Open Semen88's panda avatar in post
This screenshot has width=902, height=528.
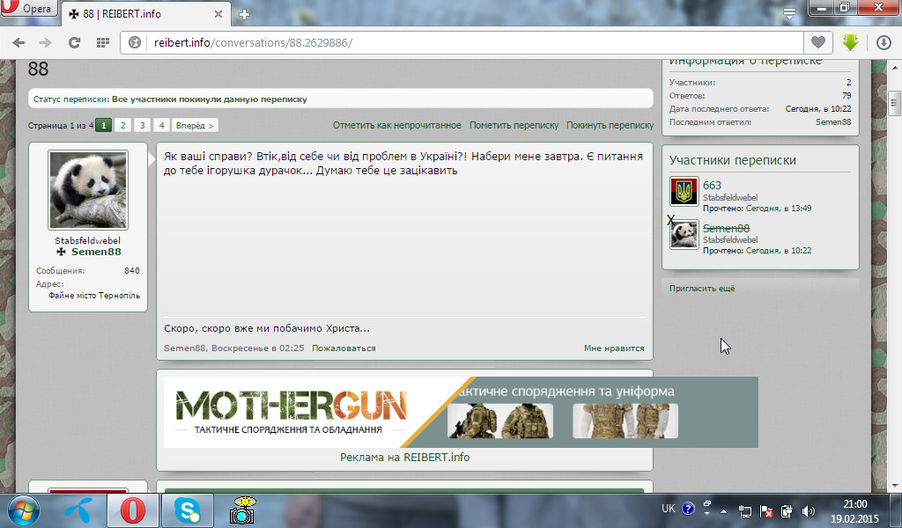(x=88, y=190)
